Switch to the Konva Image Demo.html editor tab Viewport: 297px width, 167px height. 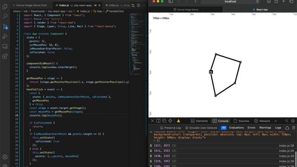30,5
